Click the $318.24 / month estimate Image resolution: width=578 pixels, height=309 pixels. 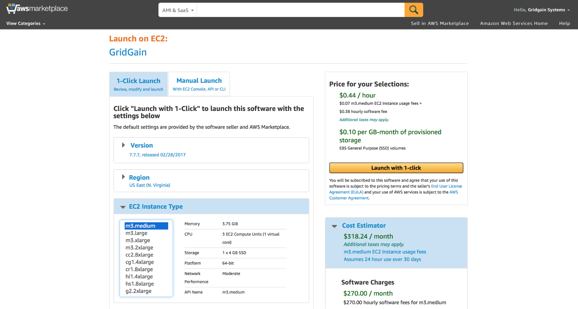pos(368,236)
